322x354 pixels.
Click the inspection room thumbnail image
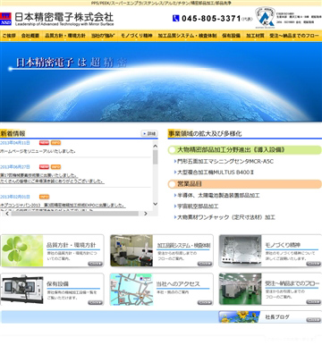(x=131, y=250)
